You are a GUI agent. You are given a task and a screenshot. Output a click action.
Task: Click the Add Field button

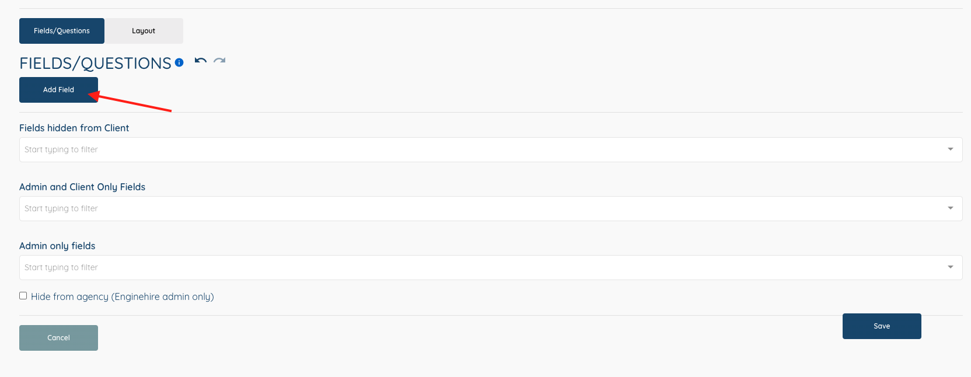pos(58,89)
